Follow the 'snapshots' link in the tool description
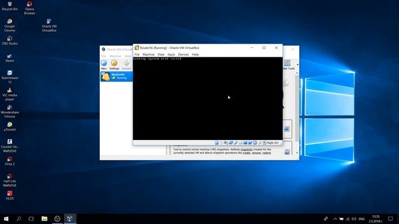 [246, 149]
